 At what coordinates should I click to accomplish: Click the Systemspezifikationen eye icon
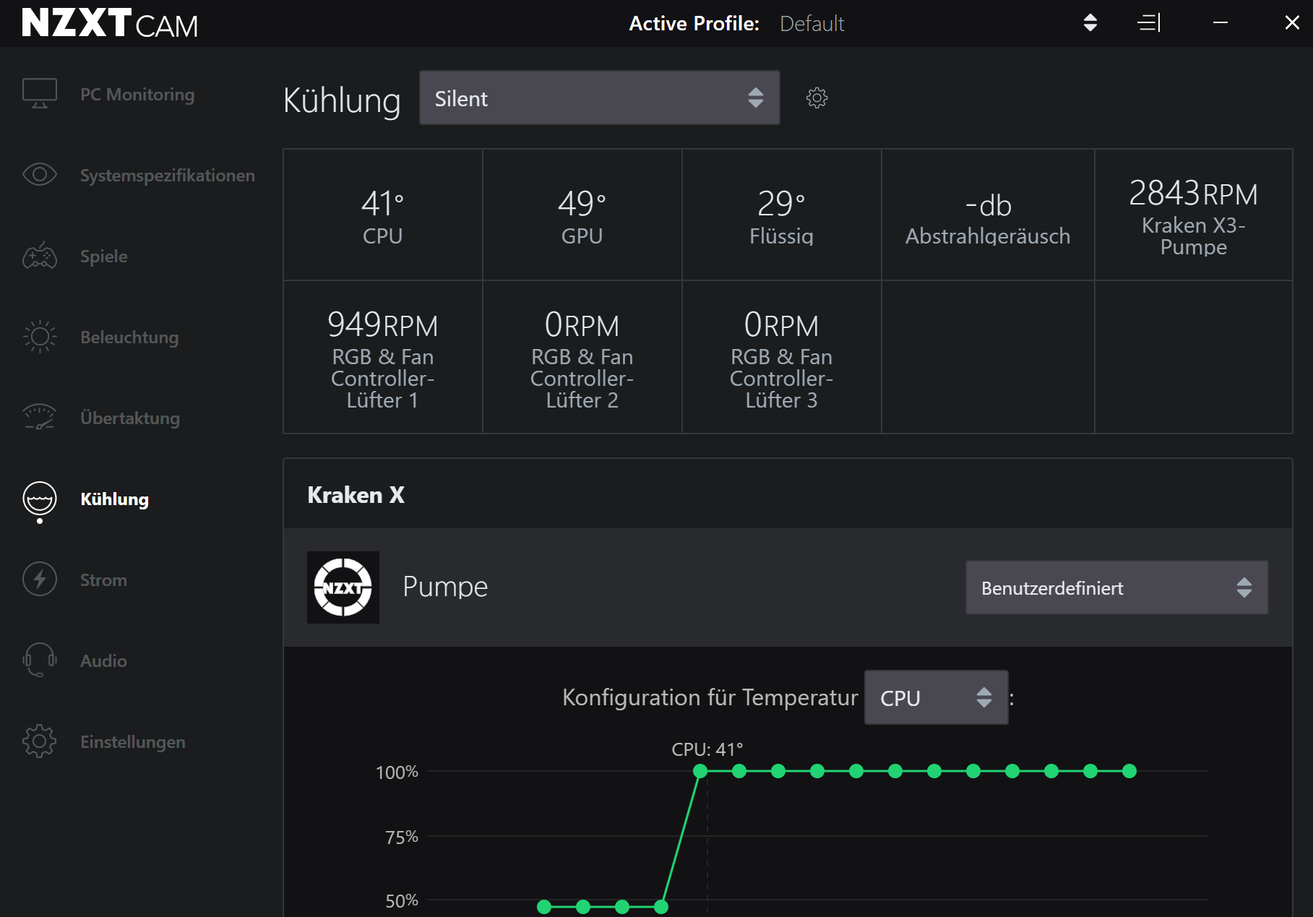(40, 174)
